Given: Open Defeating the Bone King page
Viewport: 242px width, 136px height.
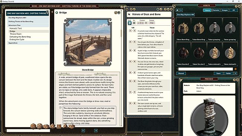Looking at the screenshot, I should (x=20, y=37).
